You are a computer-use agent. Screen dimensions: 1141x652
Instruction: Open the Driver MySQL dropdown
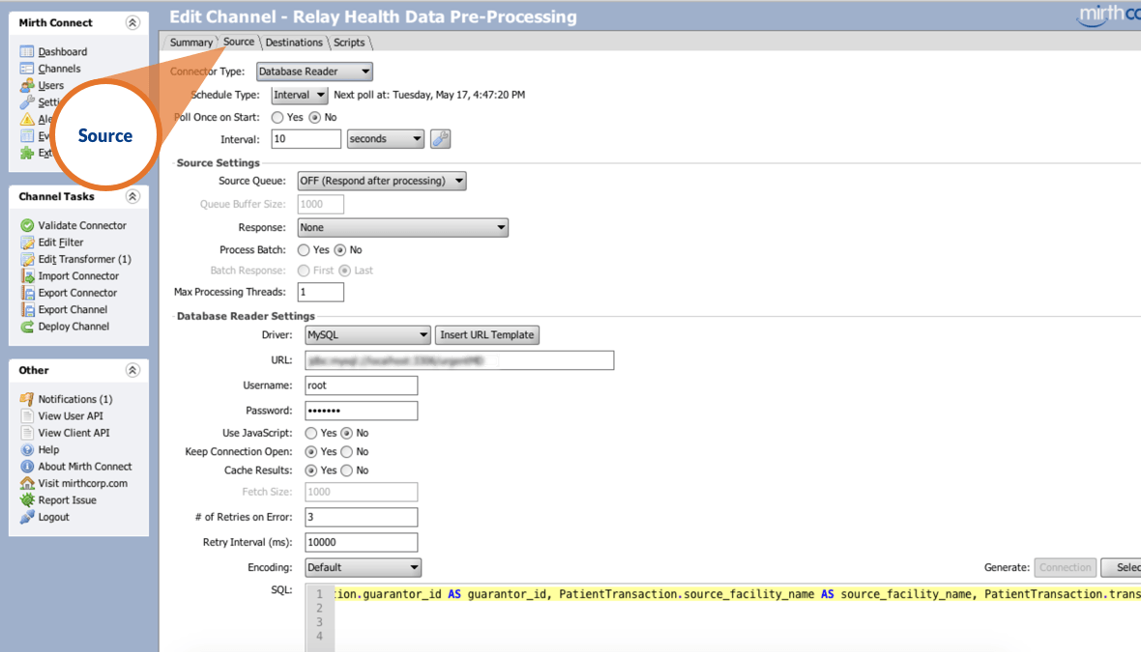point(367,335)
